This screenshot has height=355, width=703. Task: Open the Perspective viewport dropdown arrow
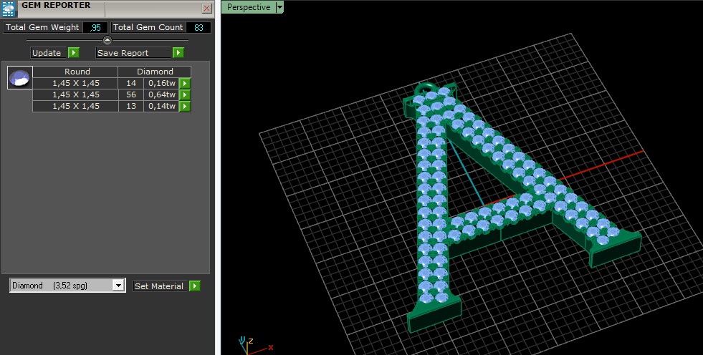click(x=279, y=7)
